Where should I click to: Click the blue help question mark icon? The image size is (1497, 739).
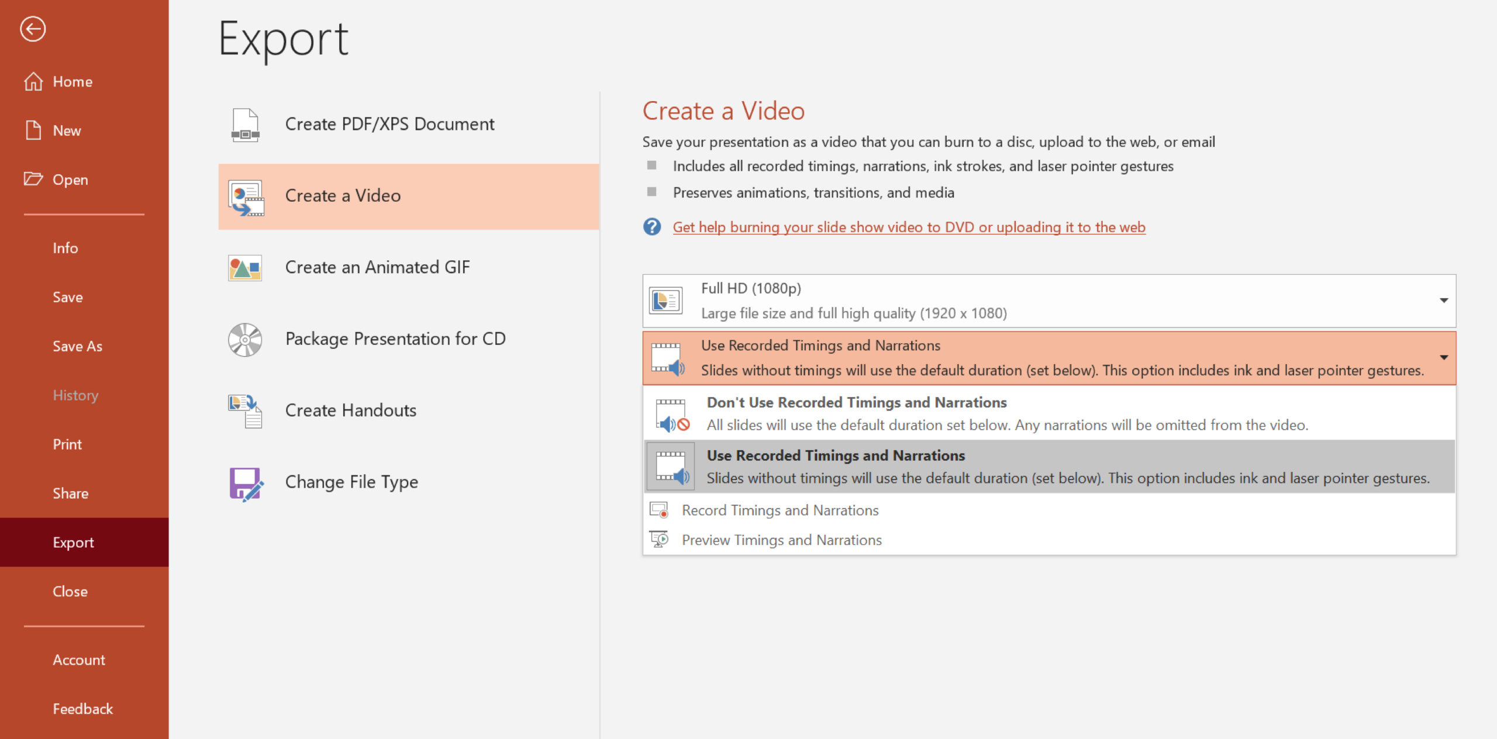coord(652,227)
